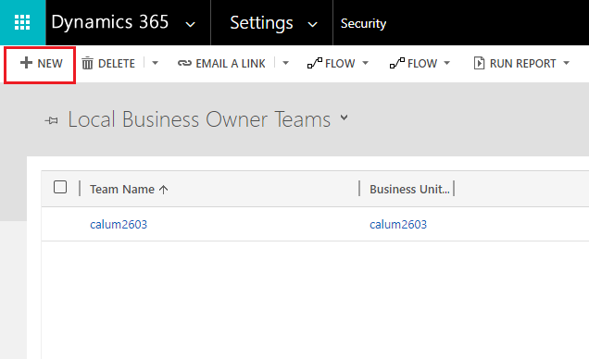Expand the Settings chevron
This screenshot has height=359, width=589.
312,25
